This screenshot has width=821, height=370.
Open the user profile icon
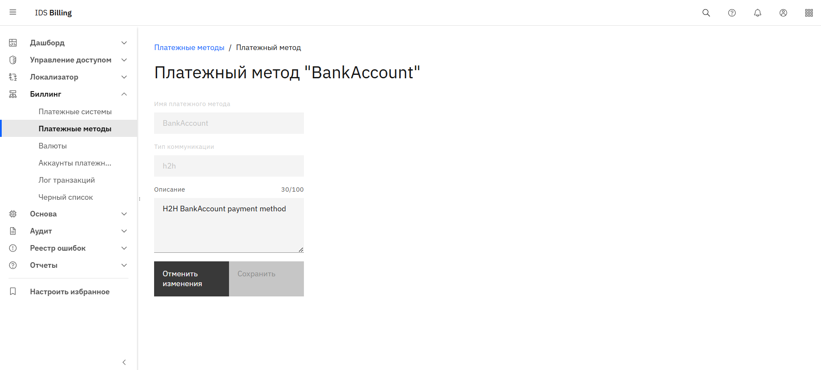pos(783,13)
